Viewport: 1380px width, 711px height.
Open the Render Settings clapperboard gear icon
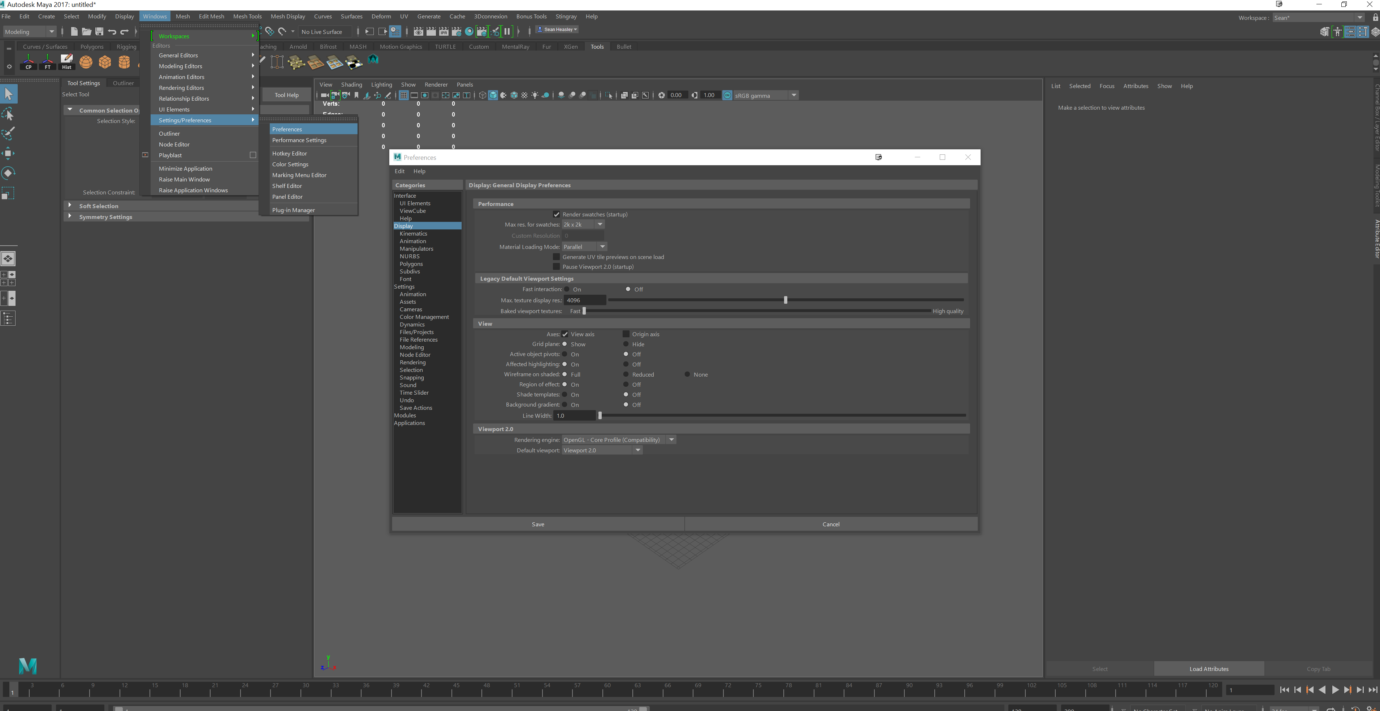(457, 32)
